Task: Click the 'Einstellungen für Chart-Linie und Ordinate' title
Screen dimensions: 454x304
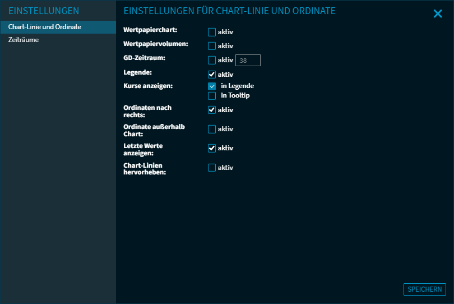Action: tap(230, 11)
